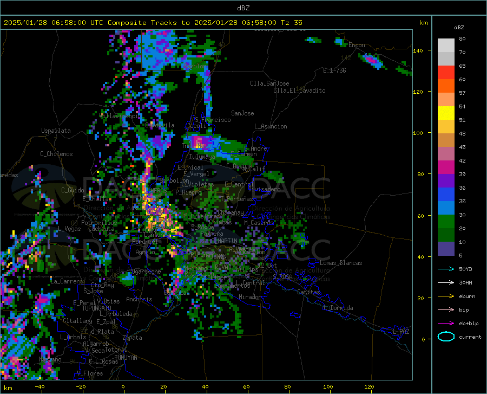Click the timestamp 'Composite Tracks' header line

point(153,23)
